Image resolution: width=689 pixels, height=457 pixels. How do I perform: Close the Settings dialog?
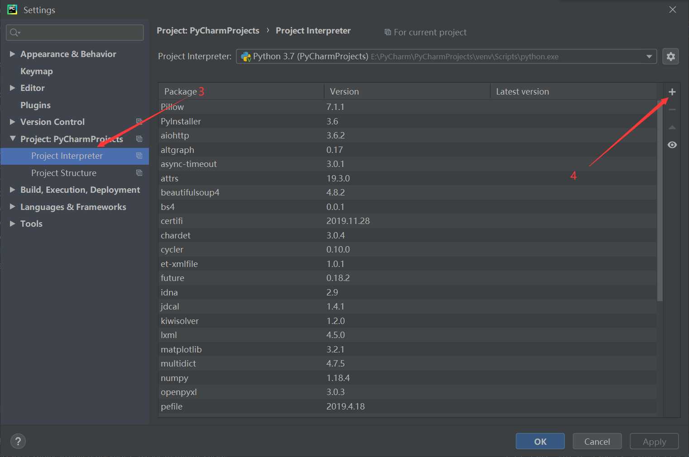pyautogui.click(x=673, y=10)
